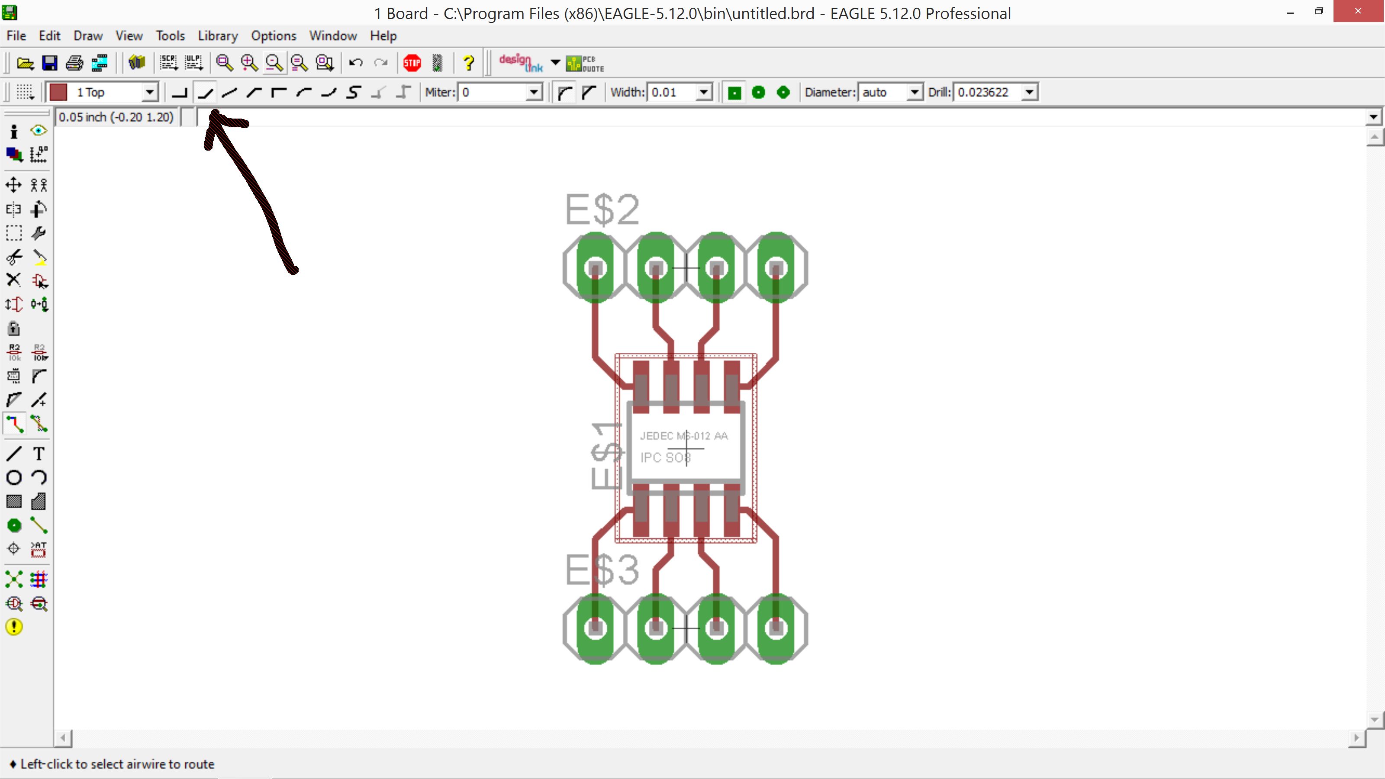Undo the last action
This screenshot has width=1385, height=779.
tap(356, 64)
